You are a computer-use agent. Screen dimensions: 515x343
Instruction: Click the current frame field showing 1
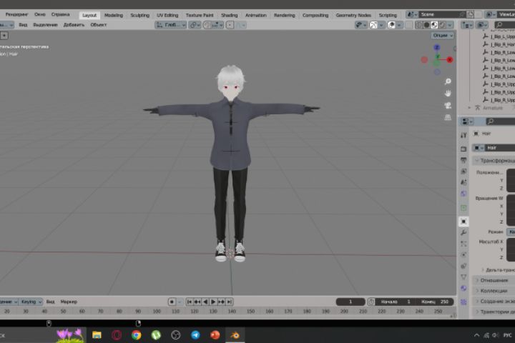coord(350,302)
